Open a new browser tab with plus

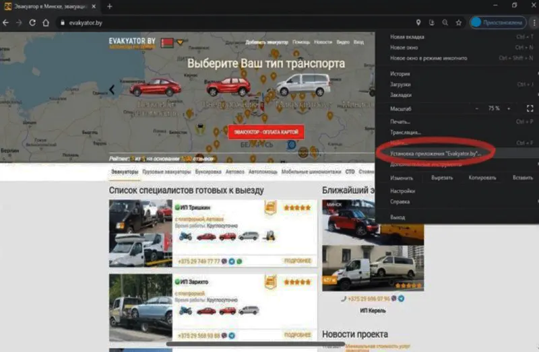tap(109, 6)
